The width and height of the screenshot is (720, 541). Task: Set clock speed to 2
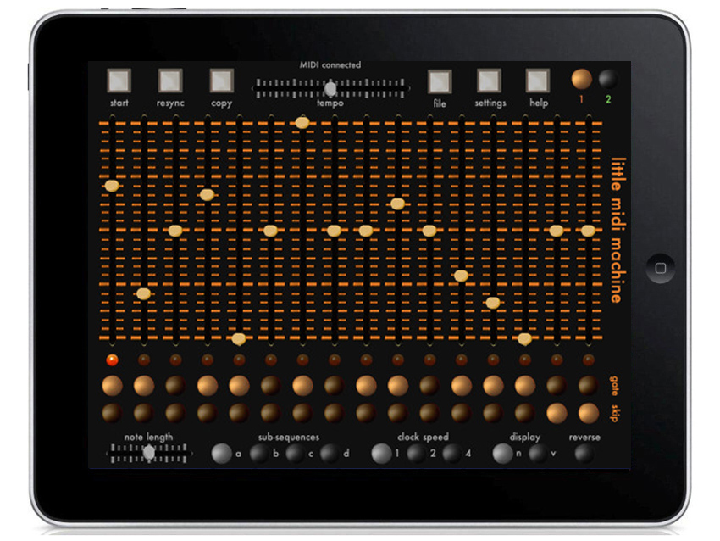(417, 454)
